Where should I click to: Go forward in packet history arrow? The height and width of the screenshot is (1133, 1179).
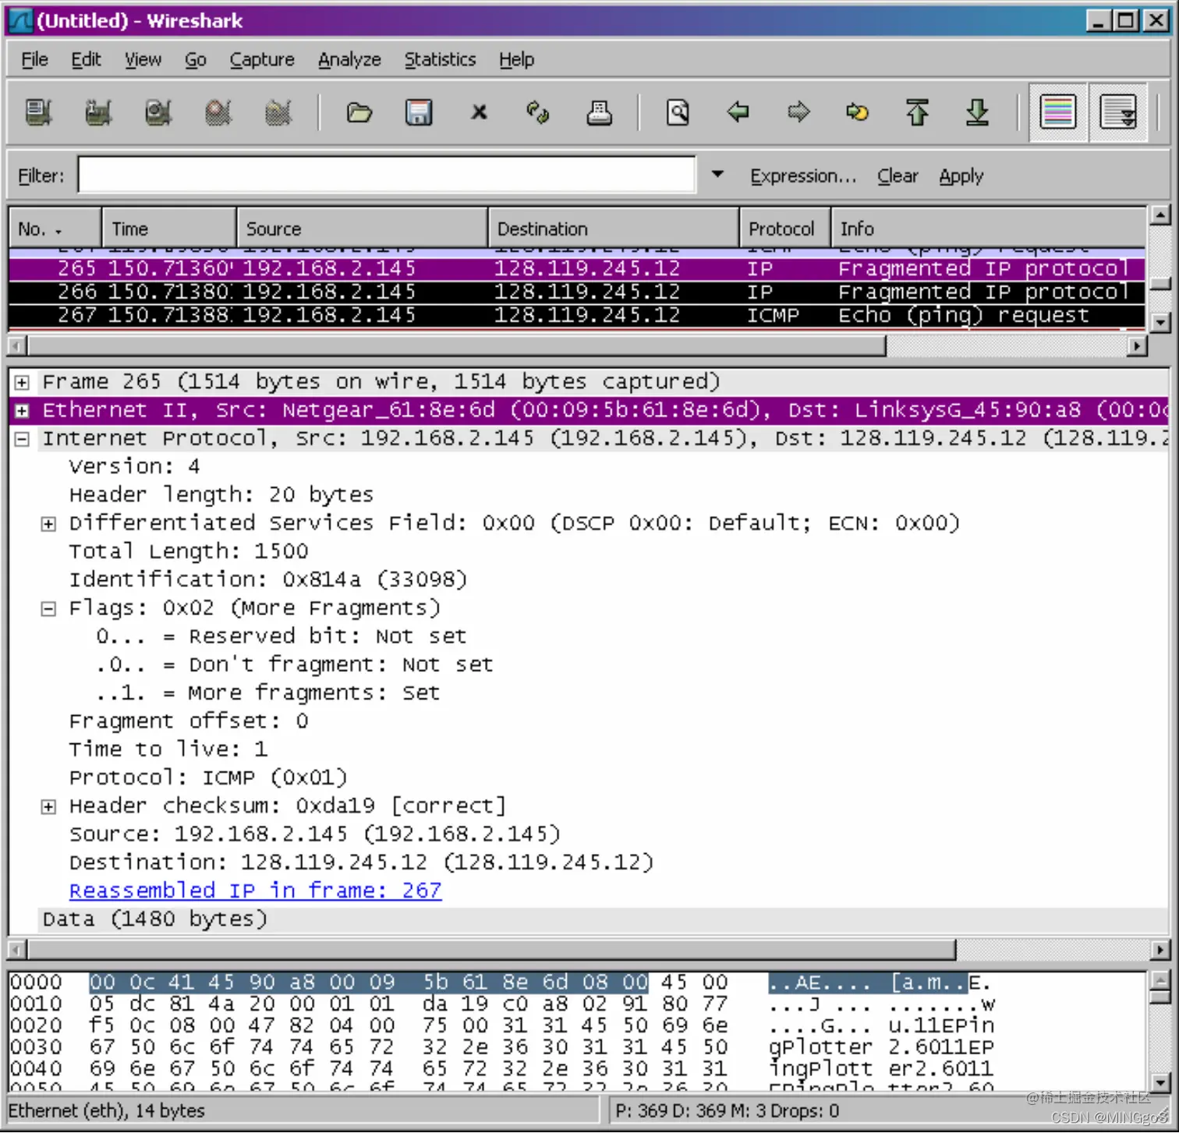coord(798,113)
